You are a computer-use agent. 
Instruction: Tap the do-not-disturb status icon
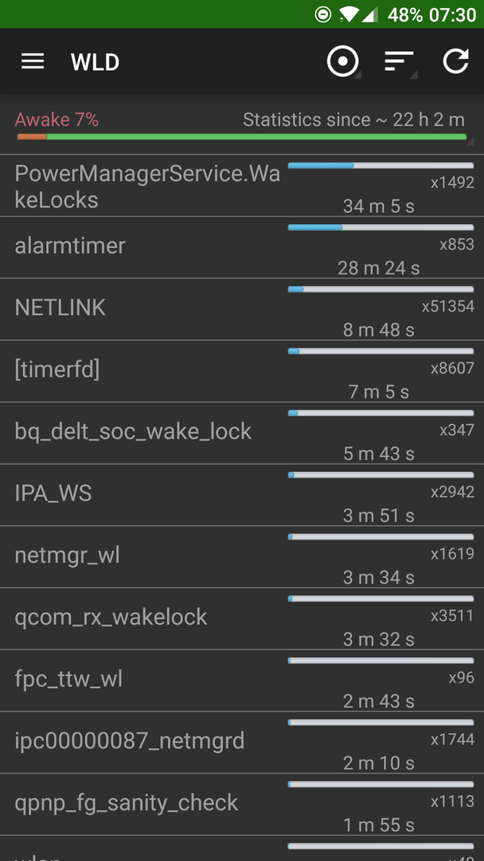click(323, 14)
